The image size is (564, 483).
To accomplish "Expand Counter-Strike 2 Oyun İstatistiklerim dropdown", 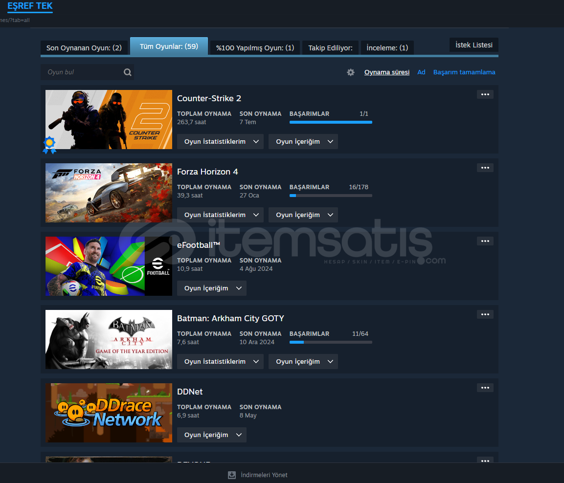I will pos(220,142).
